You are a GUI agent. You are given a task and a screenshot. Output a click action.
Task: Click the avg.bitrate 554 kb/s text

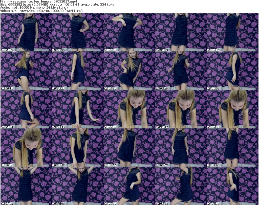pyautogui.click(x=97, y=5)
